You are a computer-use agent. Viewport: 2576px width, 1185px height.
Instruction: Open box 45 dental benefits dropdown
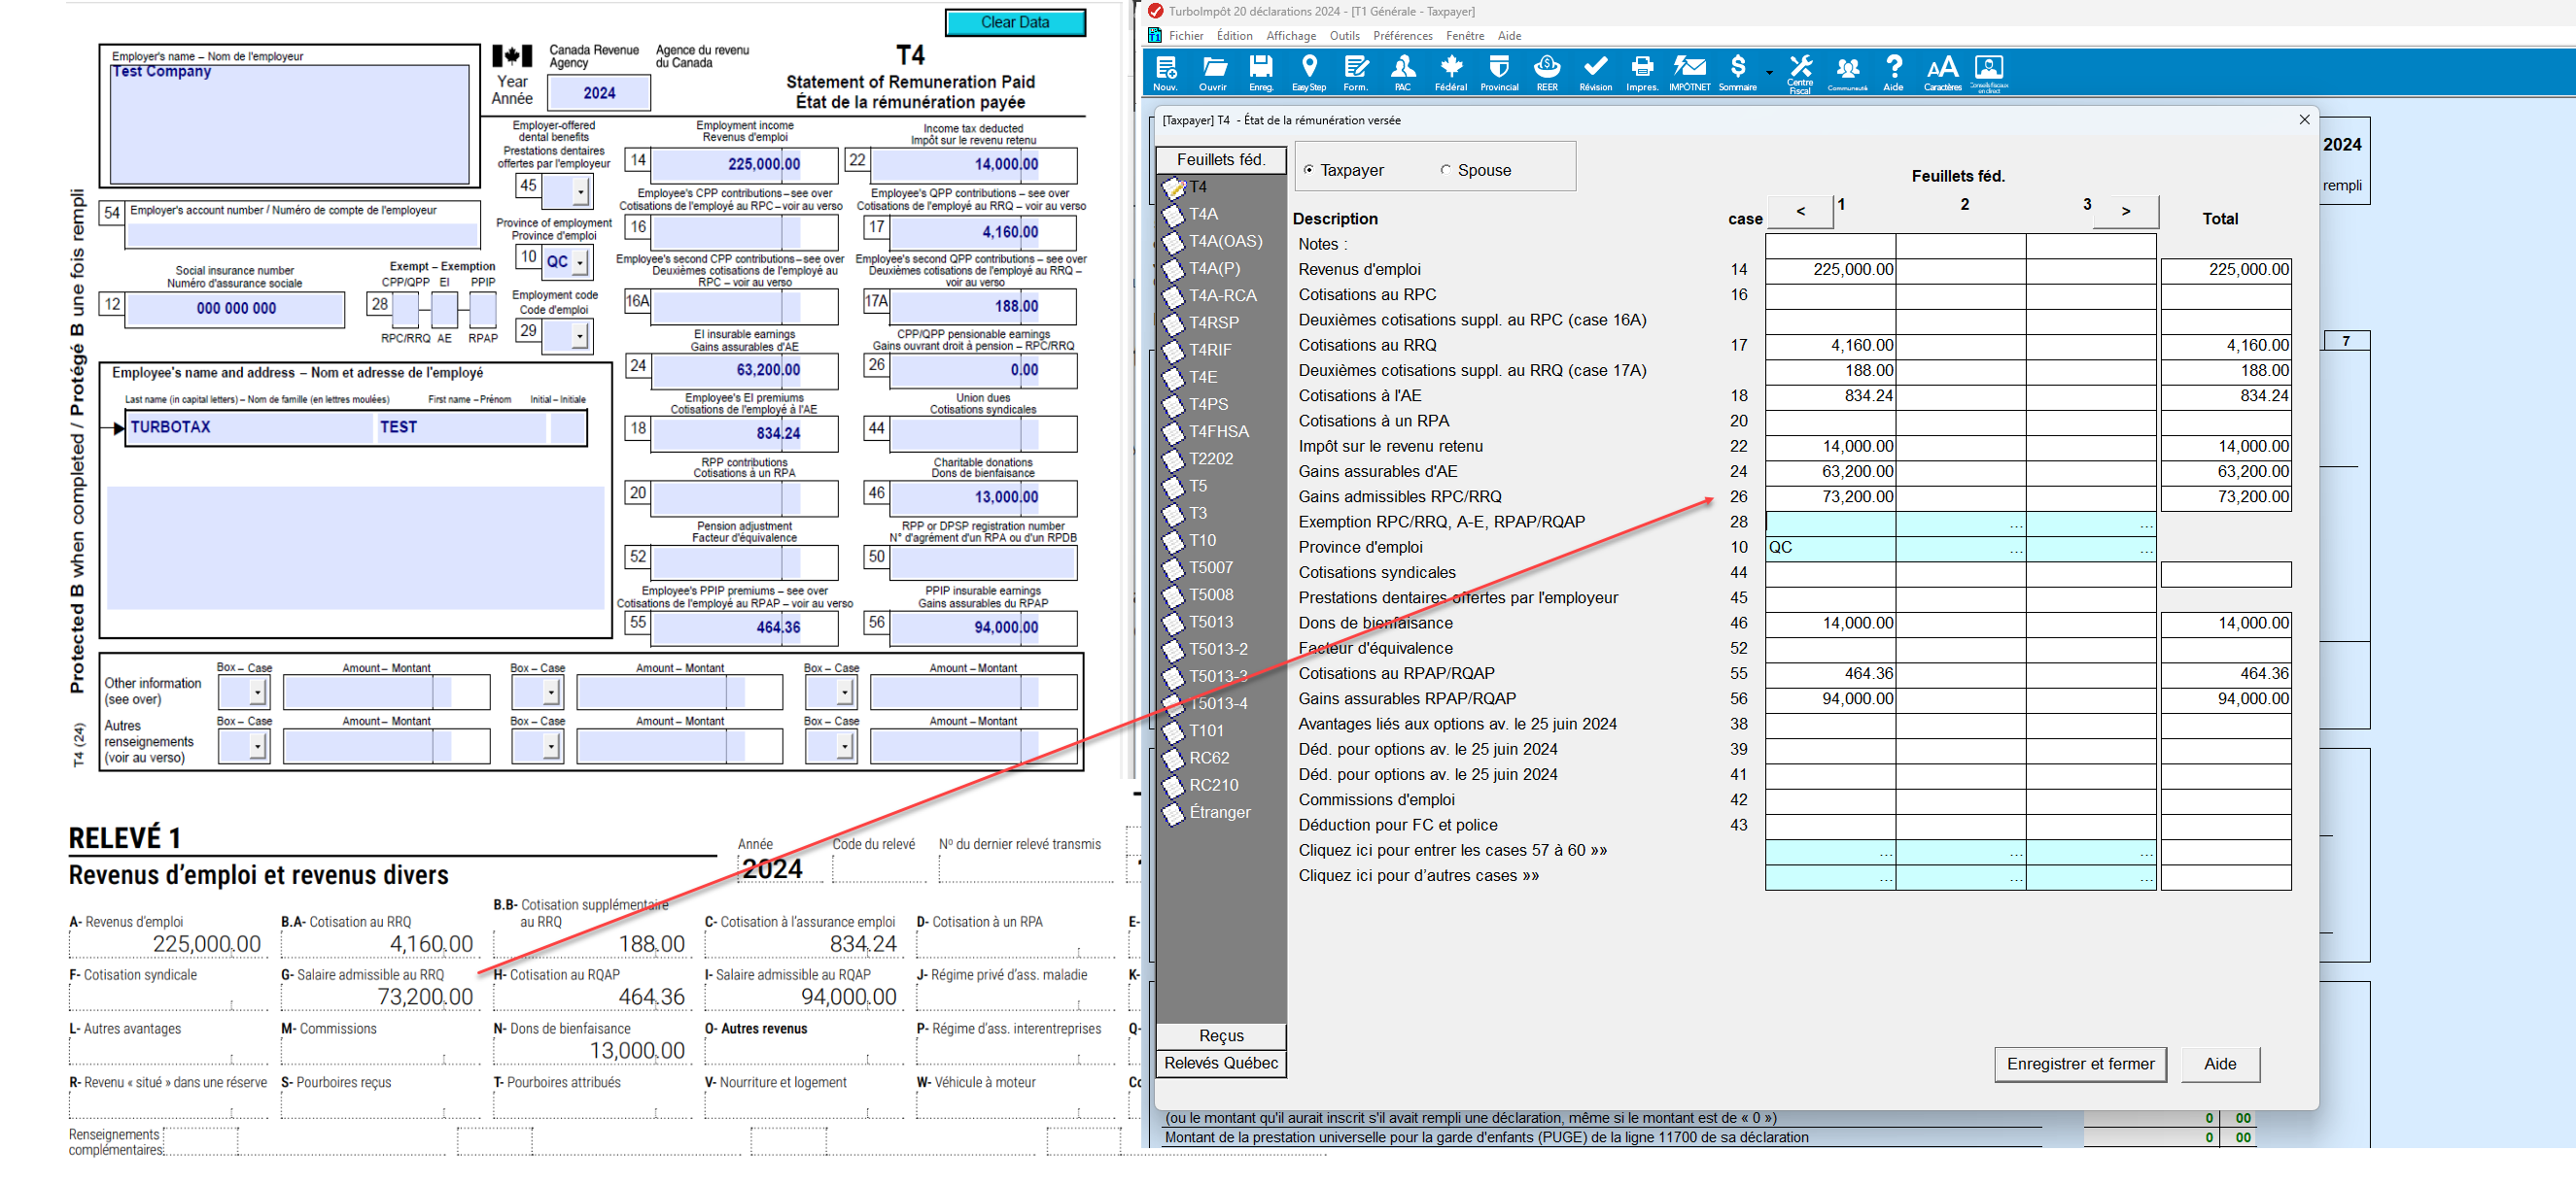[580, 190]
